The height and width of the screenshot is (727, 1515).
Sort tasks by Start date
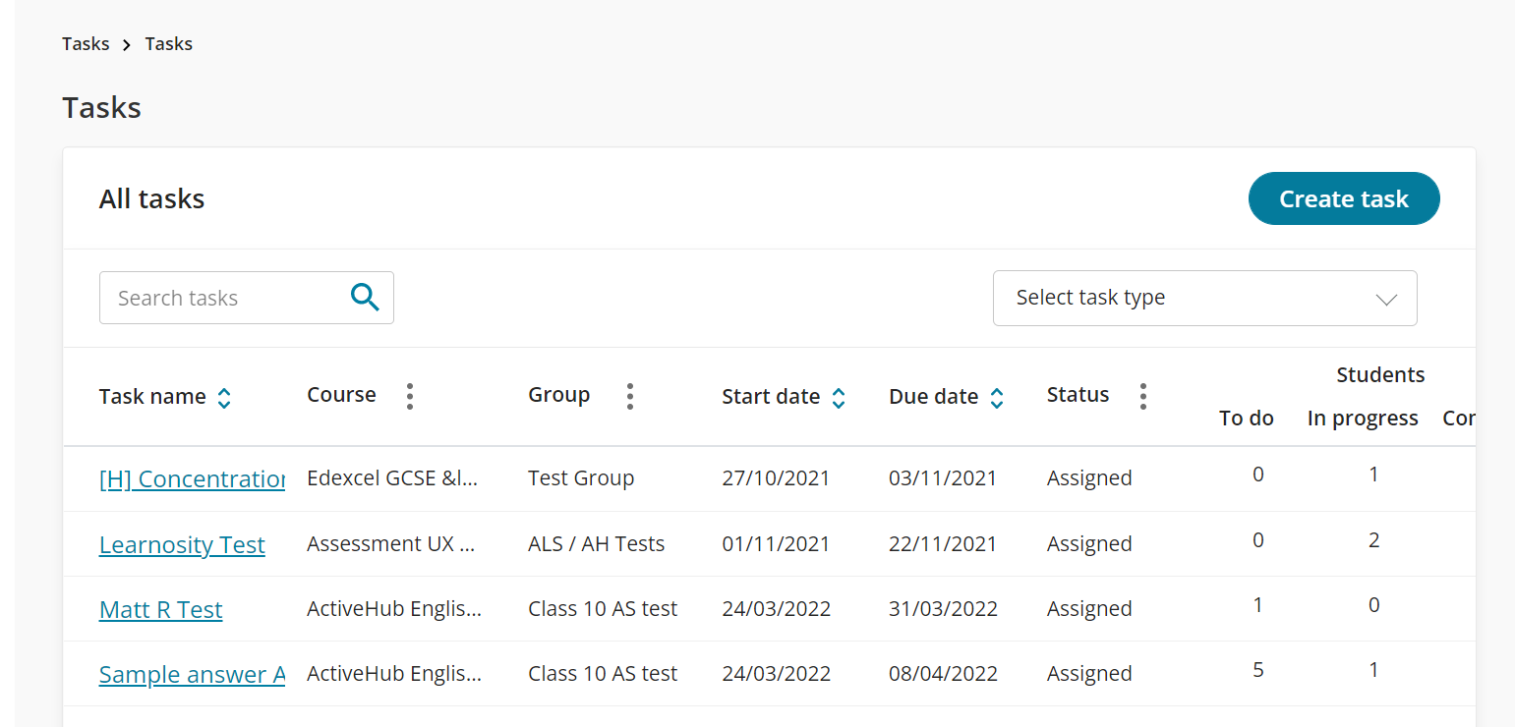839,397
